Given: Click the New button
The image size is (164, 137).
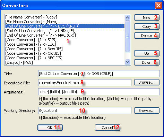Looking at the screenshot, I should 147,17.
